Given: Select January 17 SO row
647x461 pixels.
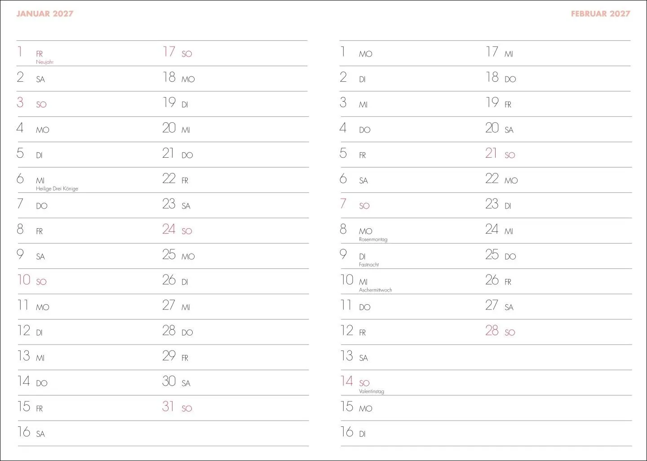Looking at the screenshot, I should 235,53.
